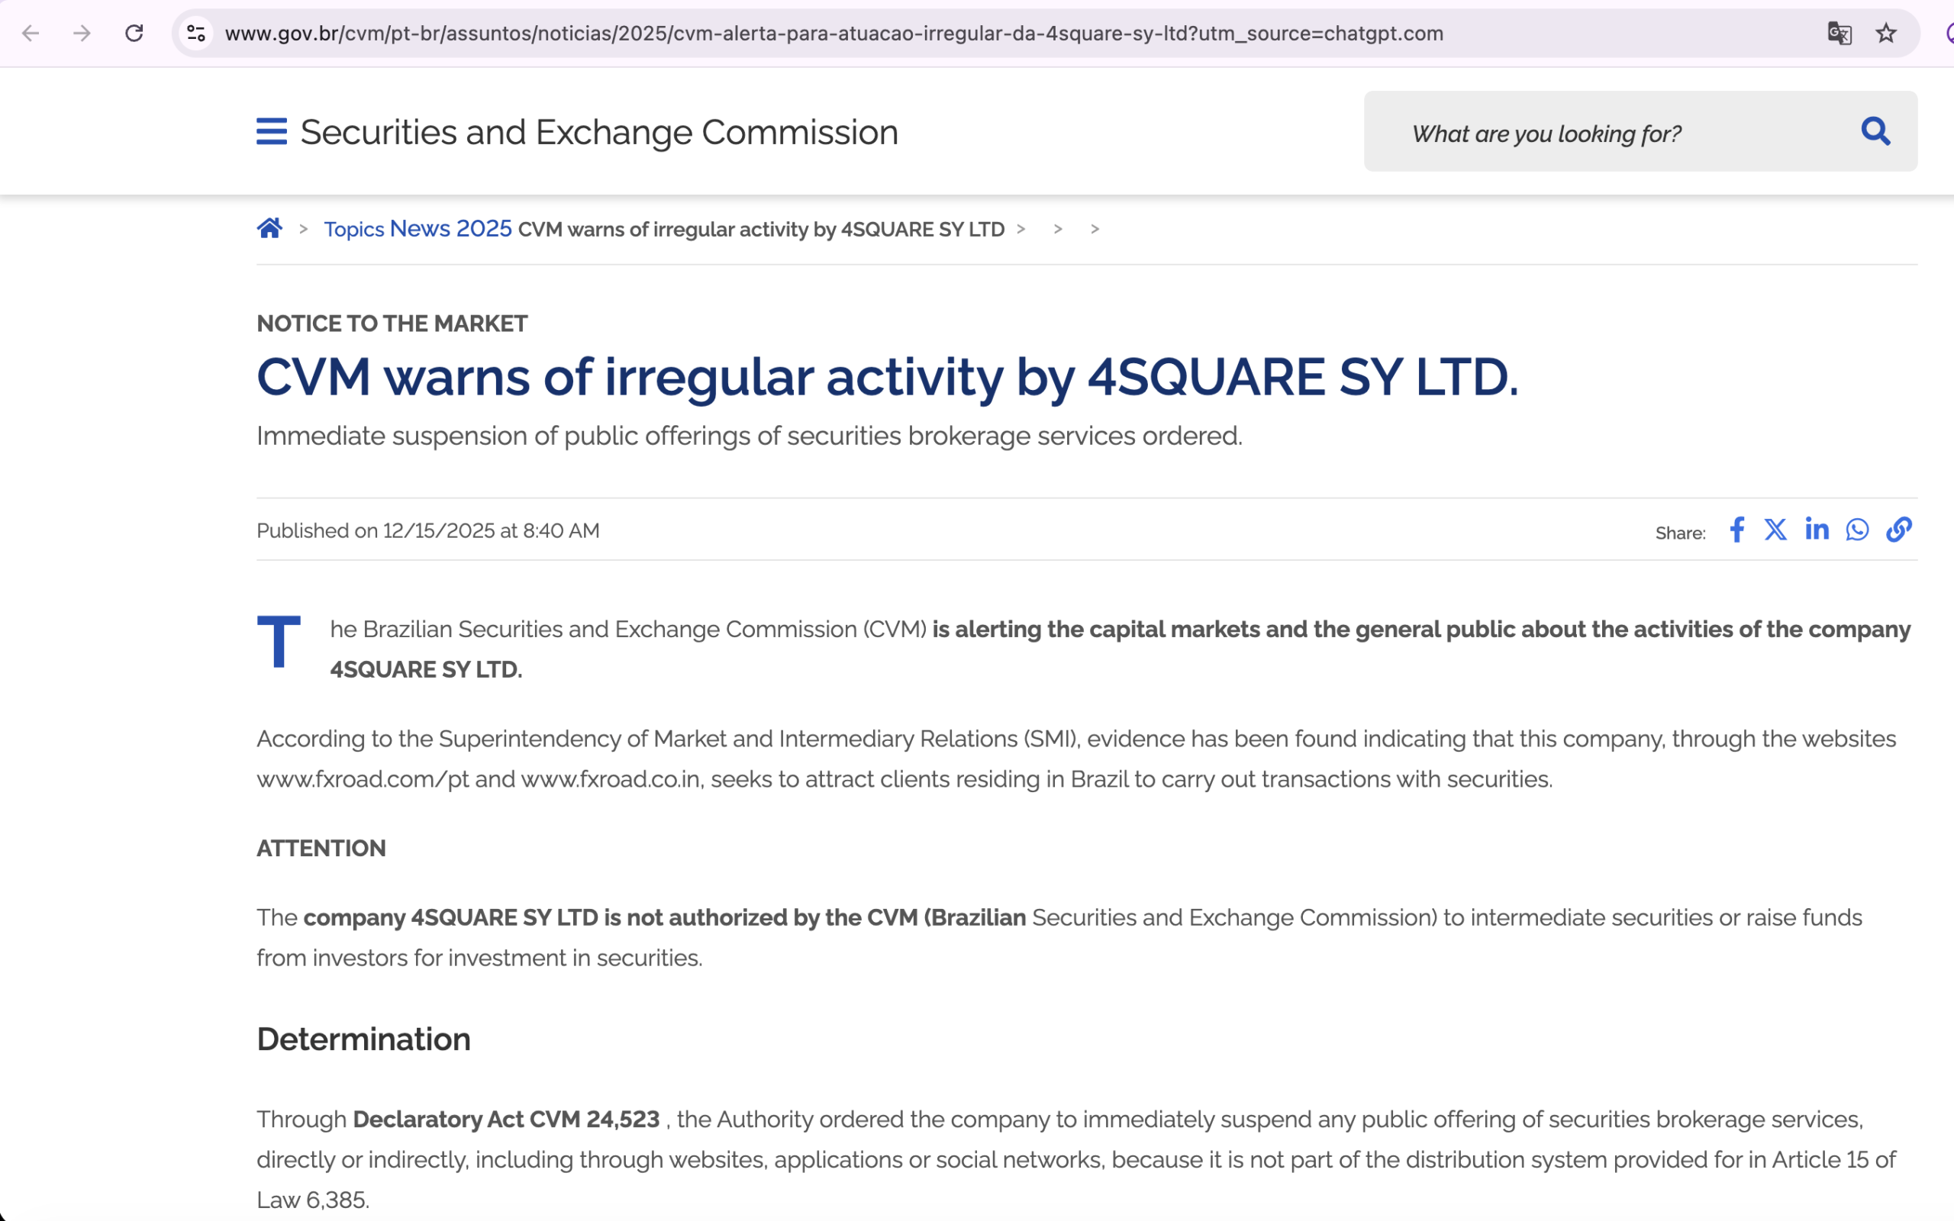The image size is (1954, 1221).
Task: Go to home via breadcrumb house icon
Action: coord(269,227)
